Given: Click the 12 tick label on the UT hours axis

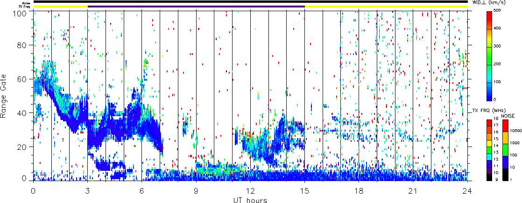Looking at the screenshot, I should tap(250, 191).
